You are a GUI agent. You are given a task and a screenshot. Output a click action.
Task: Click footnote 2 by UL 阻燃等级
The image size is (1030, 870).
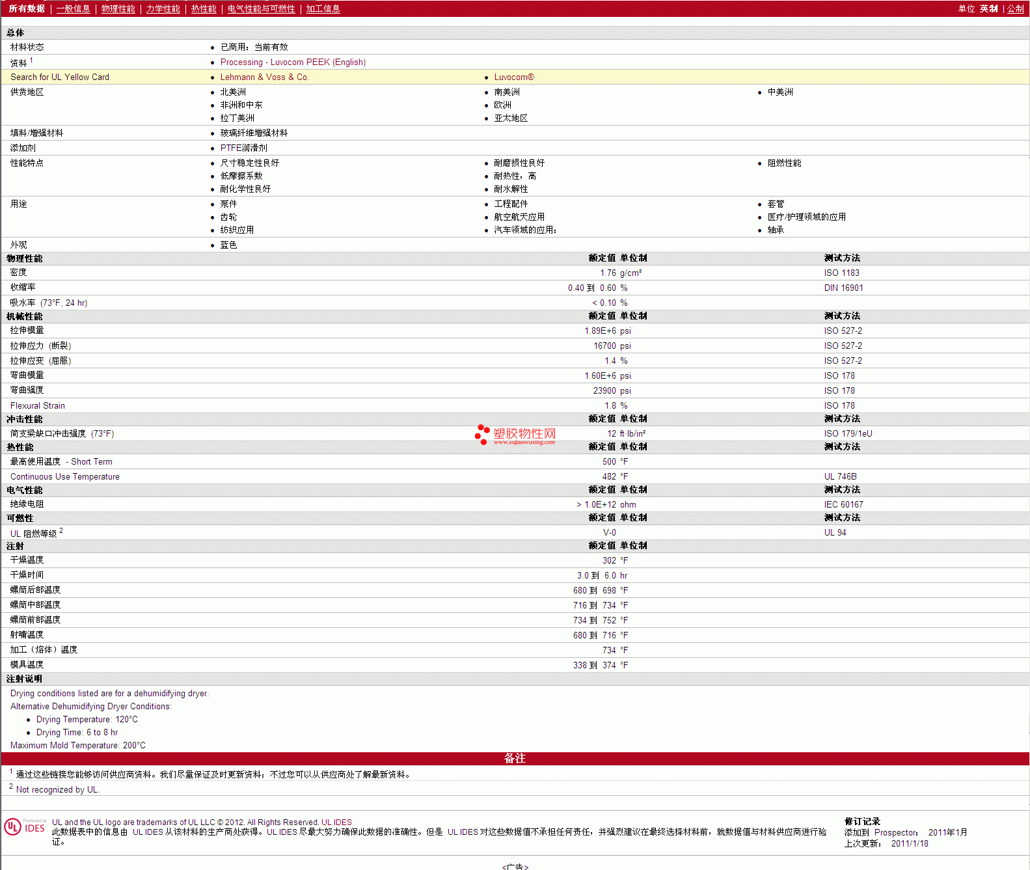coord(61,530)
